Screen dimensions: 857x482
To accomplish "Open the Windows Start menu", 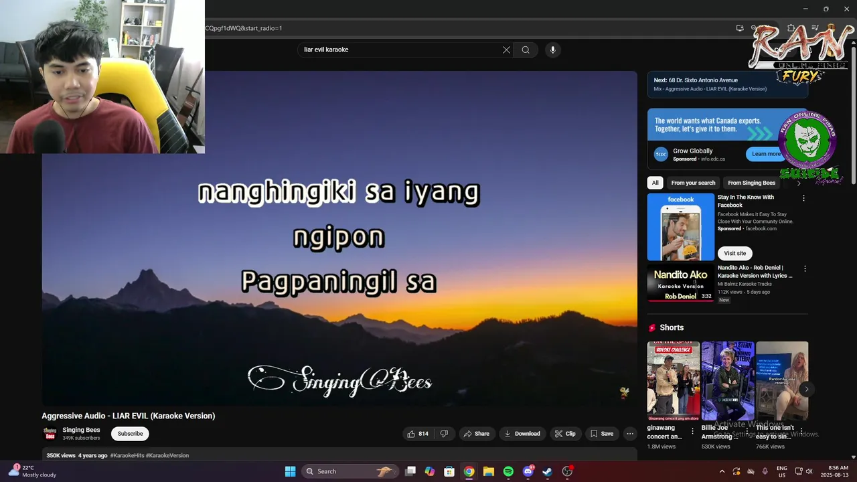I will coord(290,471).
